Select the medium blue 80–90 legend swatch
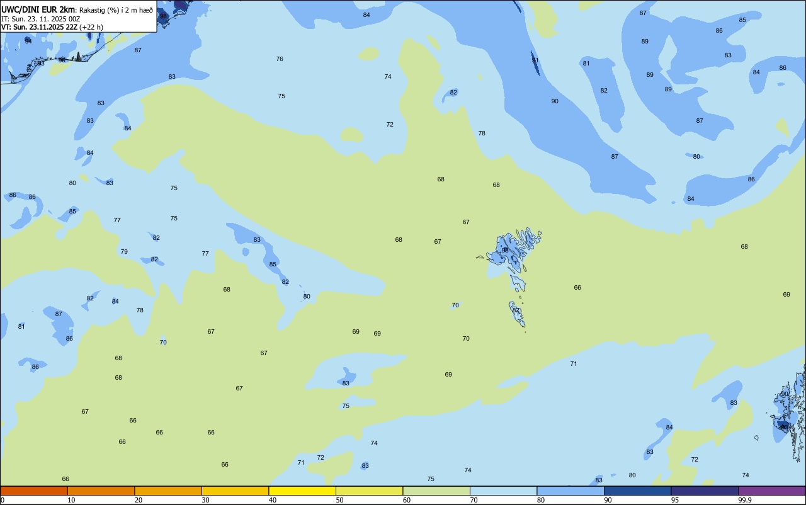The image size is (806, 505). 570,491
